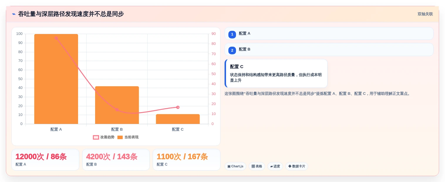Click the diamond icon in 数据卡片 chip
This screenshot has width=445, height=182.
coord(290,166)
